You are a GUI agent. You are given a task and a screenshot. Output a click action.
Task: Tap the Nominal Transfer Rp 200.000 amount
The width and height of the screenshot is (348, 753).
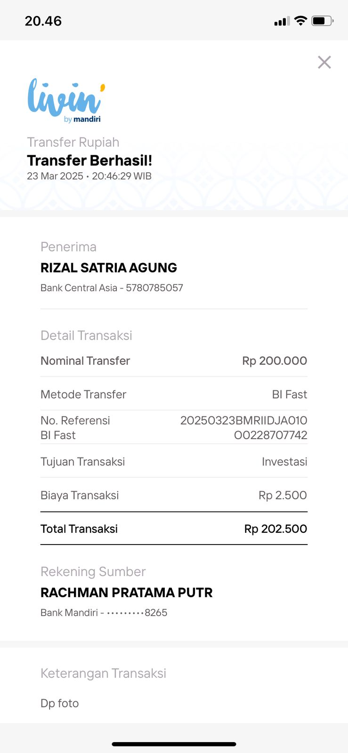(x=274, y=361)
